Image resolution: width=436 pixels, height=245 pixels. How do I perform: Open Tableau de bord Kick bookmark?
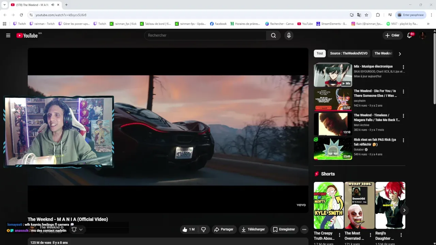click(x=155, y=24)
